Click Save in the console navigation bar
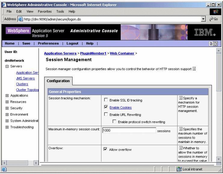Image resolution: width=223 pixels, height=174 pixels. tap(26, 43)
